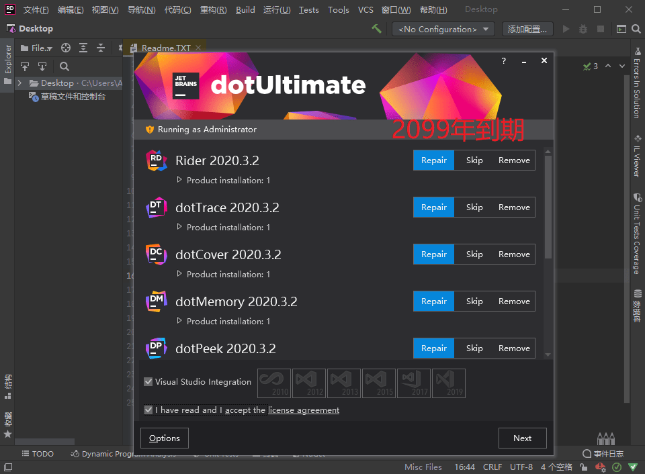Click the dotPeek DP product icon

[157, 348]
